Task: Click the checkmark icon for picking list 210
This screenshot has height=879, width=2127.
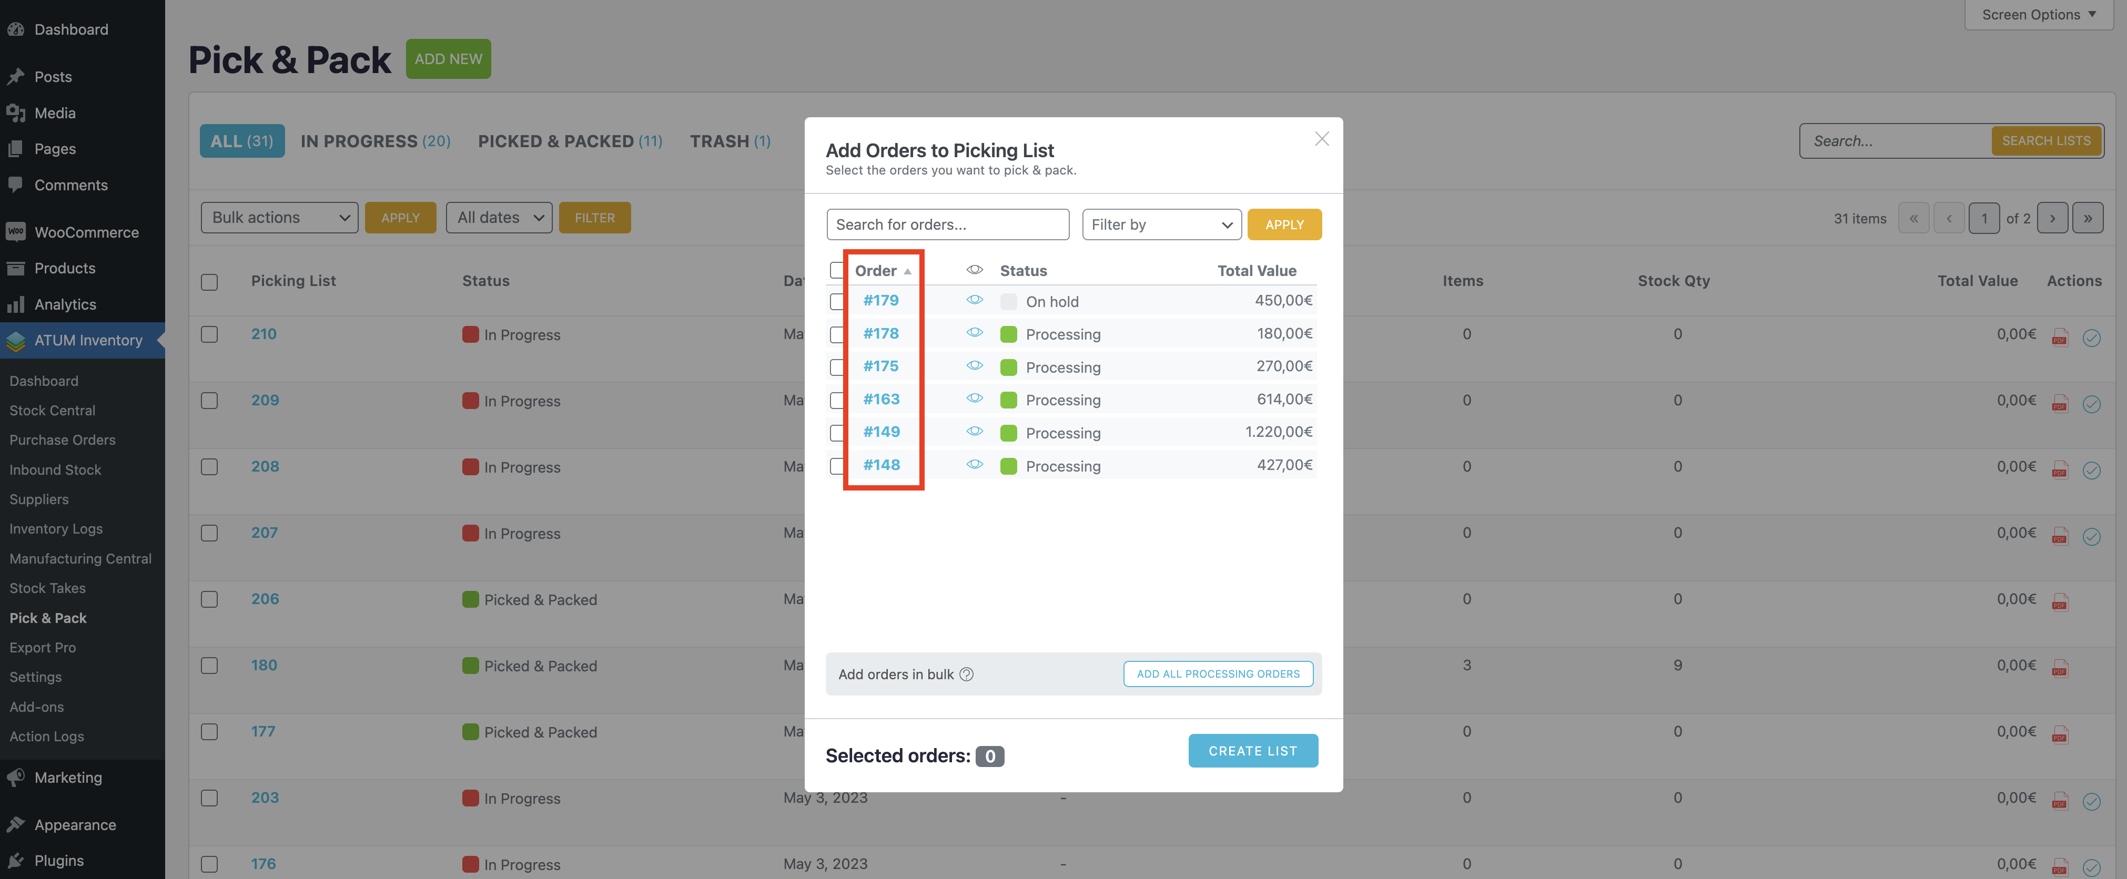Action: pyautogui.click(x=2091, y=338)
